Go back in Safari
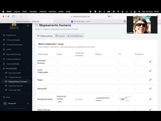 (x=21, y=16)
